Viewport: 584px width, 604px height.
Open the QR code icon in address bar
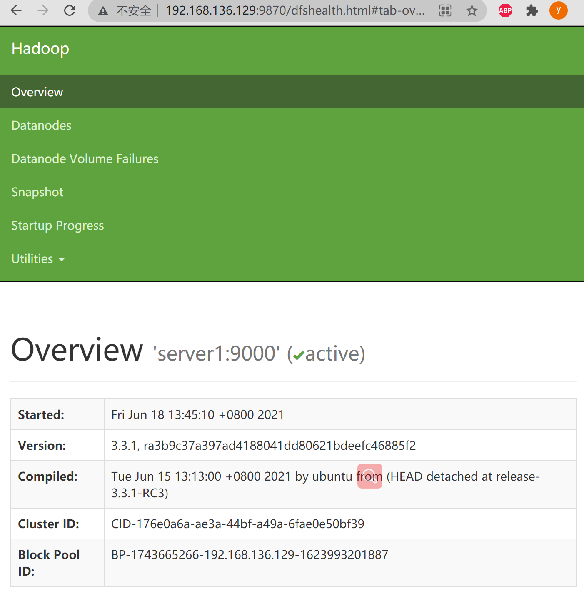pos(445,10)
